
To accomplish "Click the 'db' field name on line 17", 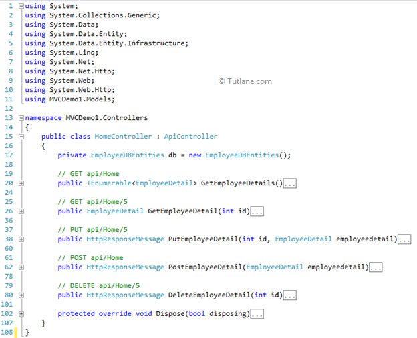I will pos(172,155).
